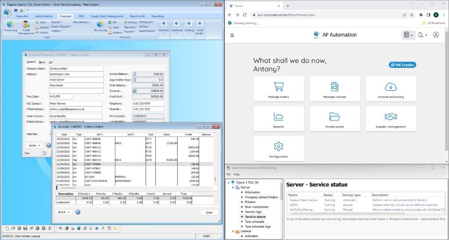
Task: Expand the Nominal dropdown in the ribbon
Action: coord(164,28)
